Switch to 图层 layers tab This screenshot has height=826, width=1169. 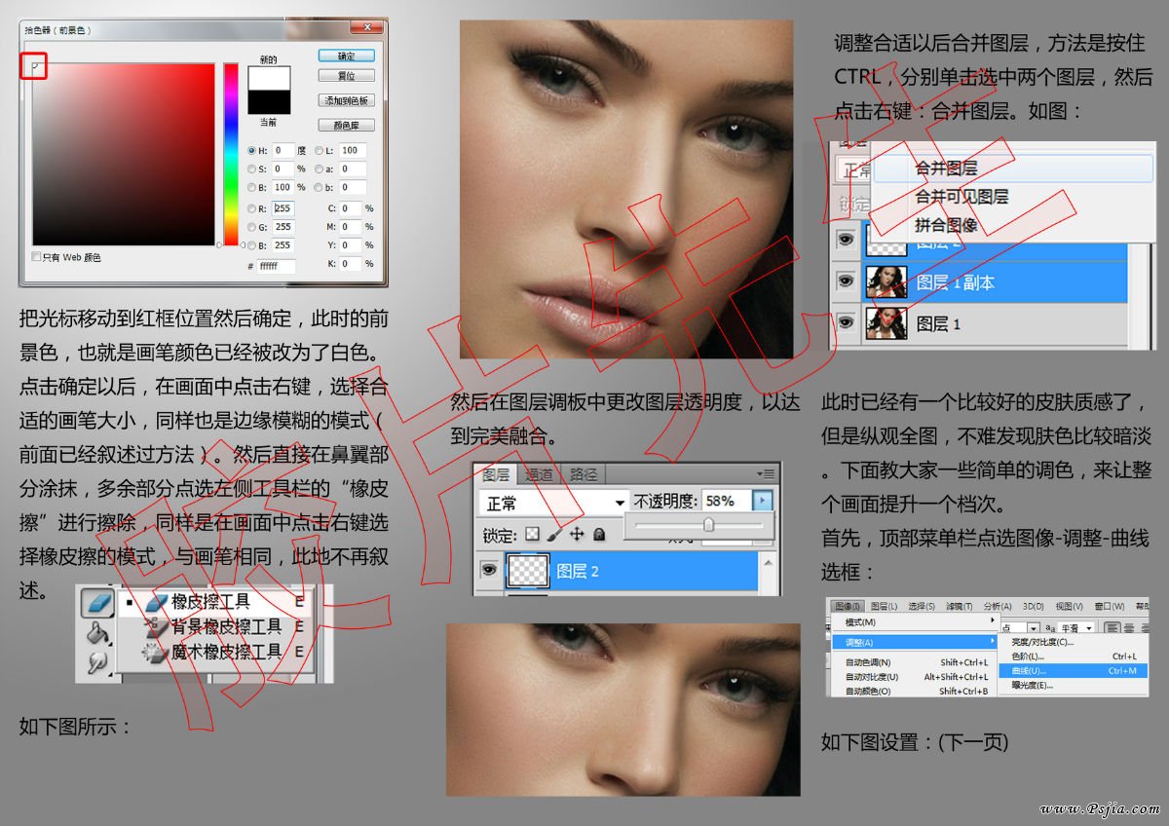(497, 474)
